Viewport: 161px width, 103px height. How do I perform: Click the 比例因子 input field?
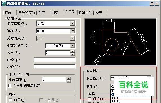click(x=54, y=80)
